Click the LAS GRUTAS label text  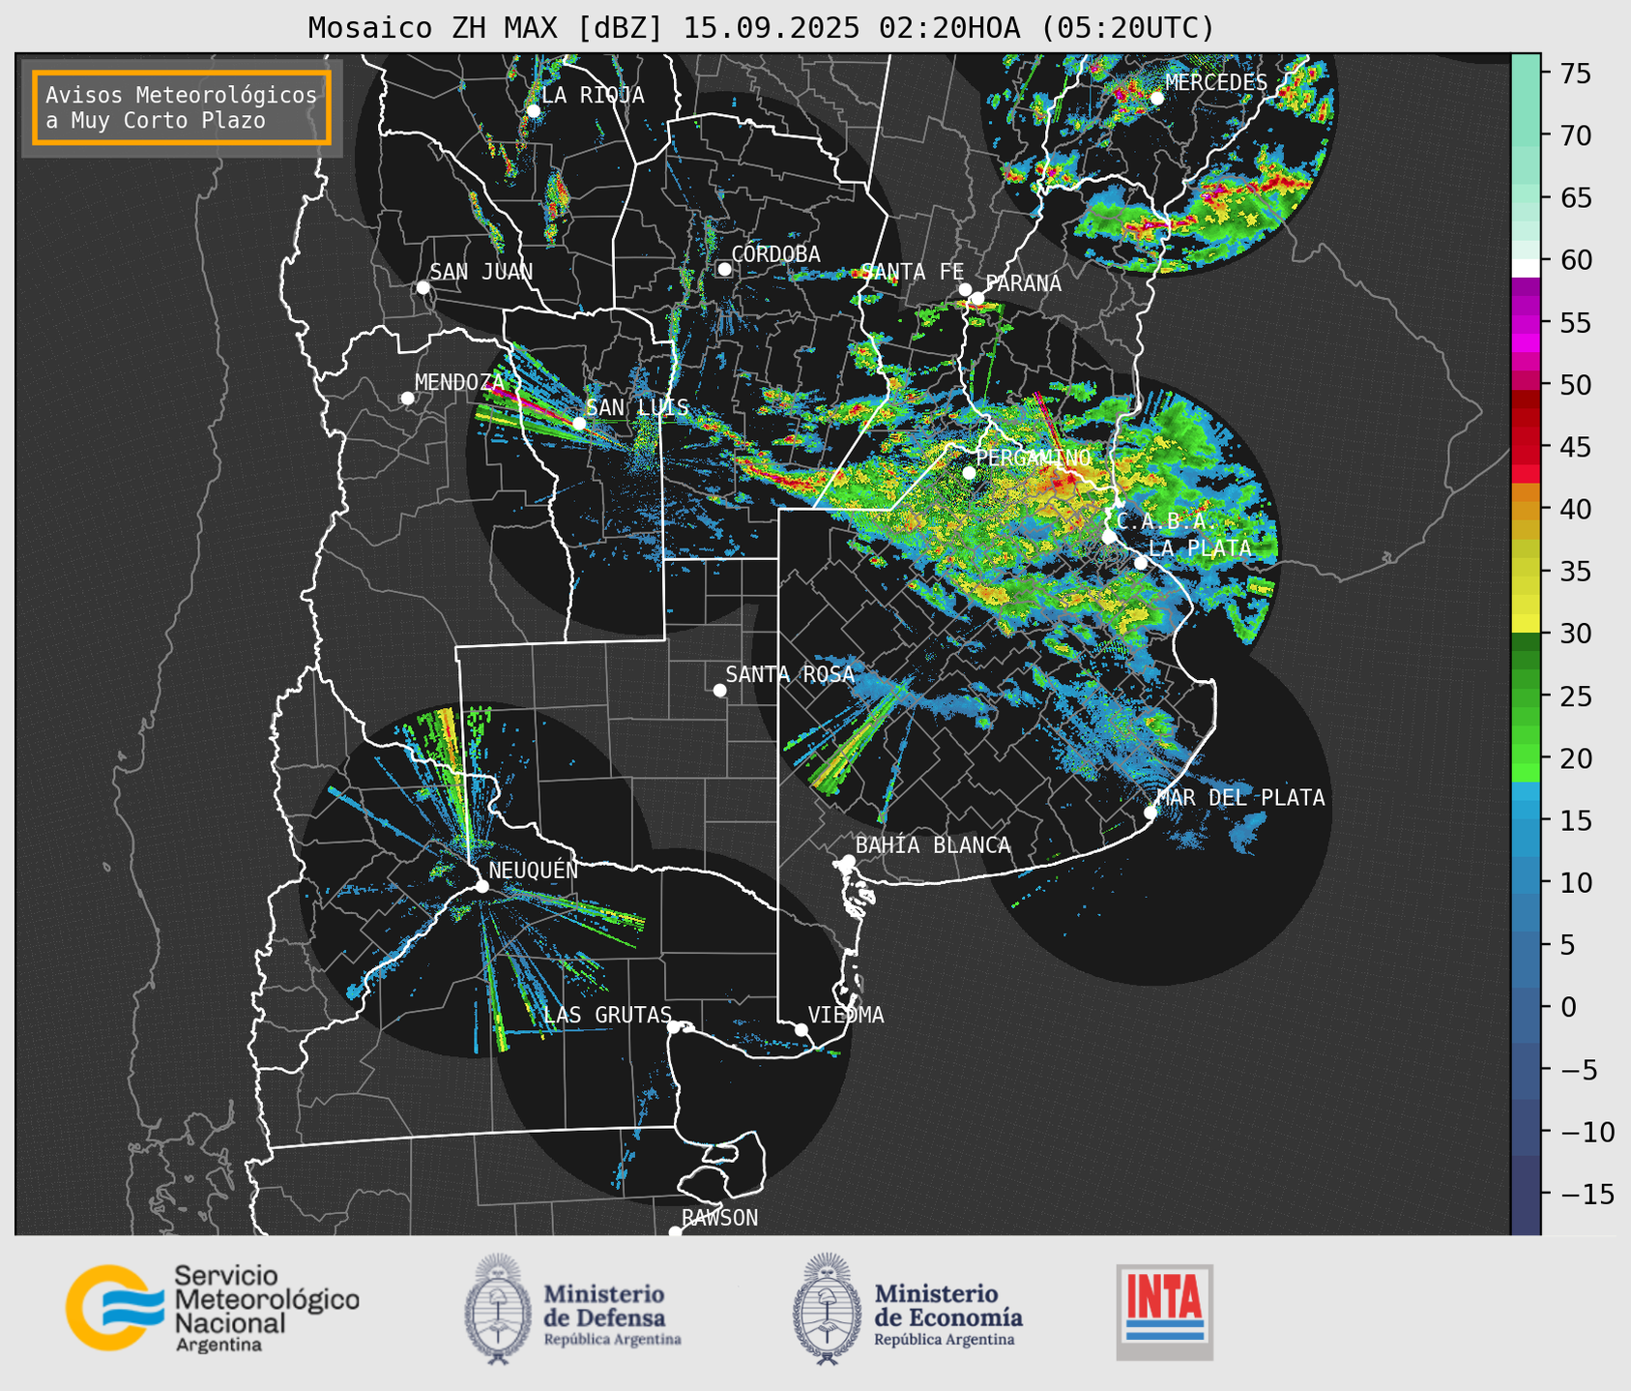coord(607,1015)
